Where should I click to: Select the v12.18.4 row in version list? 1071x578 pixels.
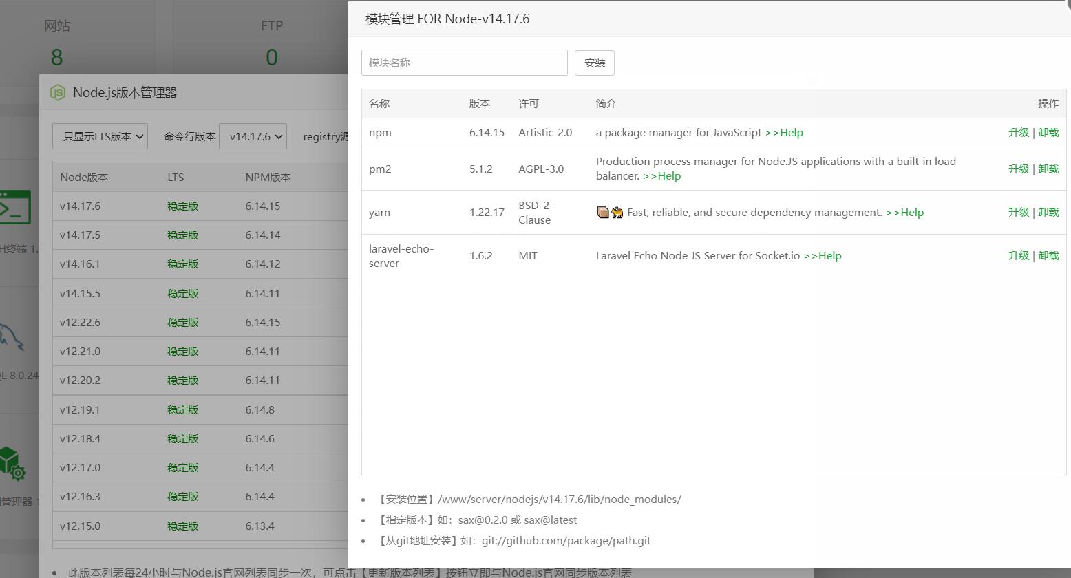click(x=200, y=439)
